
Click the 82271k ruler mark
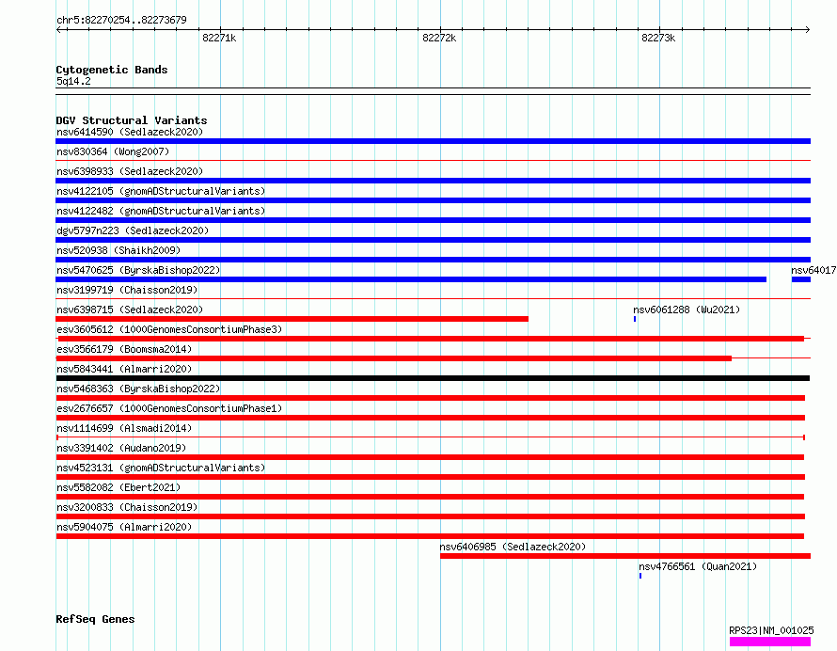click(x=219, y=38)
